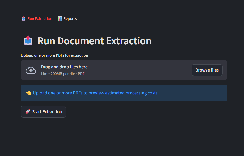
Task: Click the cloud upload icon in dropzone
Action: (31, 70)
